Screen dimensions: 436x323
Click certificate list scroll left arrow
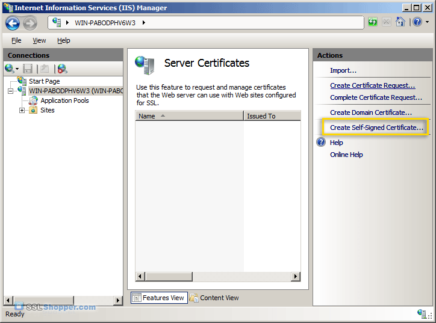pyautogui.click(x=140, y=277)
